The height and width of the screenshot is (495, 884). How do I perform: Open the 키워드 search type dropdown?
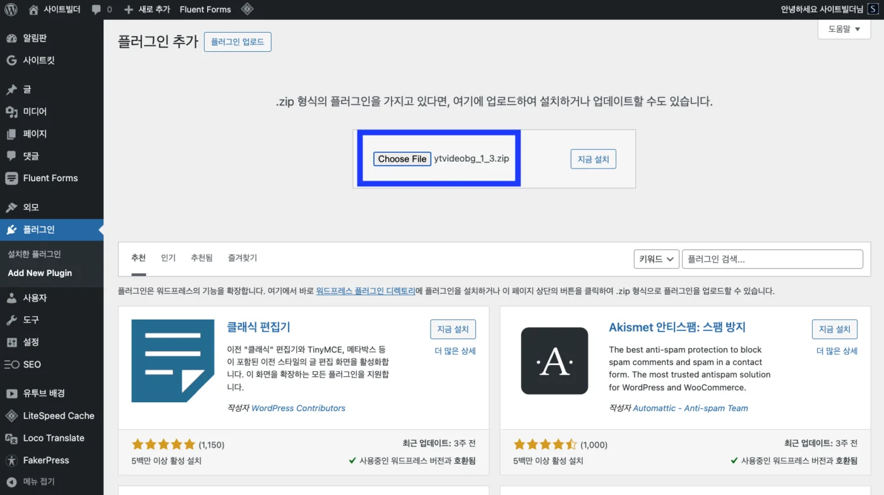click(x=656, y=259)
